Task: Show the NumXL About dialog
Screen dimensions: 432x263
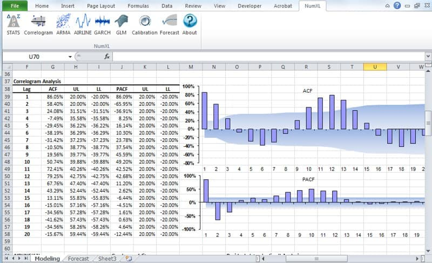Action: [190, 25]
